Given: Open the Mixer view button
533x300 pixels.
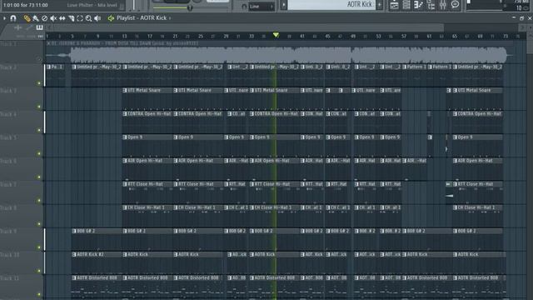Looking at the screenshot, I should click(x=443, y=5).
